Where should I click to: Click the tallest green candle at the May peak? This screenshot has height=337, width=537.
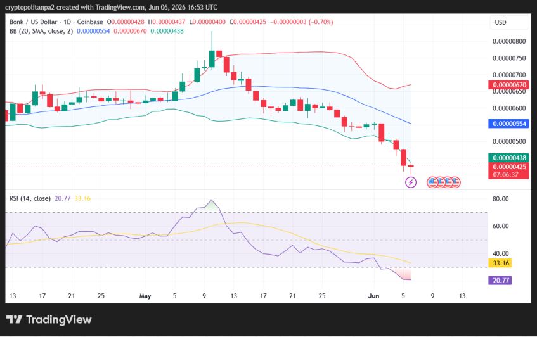click(212, 58)
